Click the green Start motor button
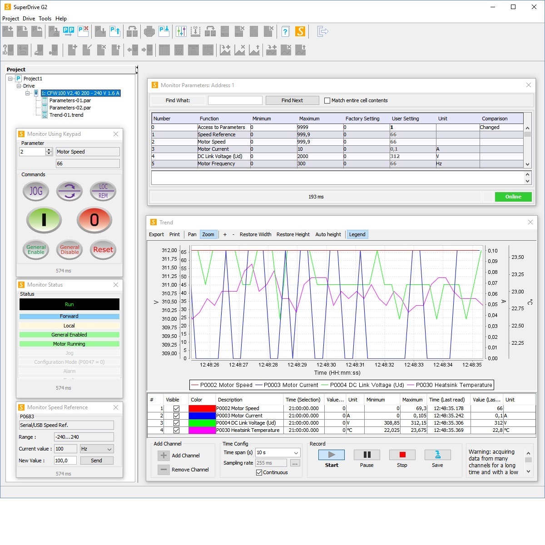The image size is (545, 545). coord(44,220)
